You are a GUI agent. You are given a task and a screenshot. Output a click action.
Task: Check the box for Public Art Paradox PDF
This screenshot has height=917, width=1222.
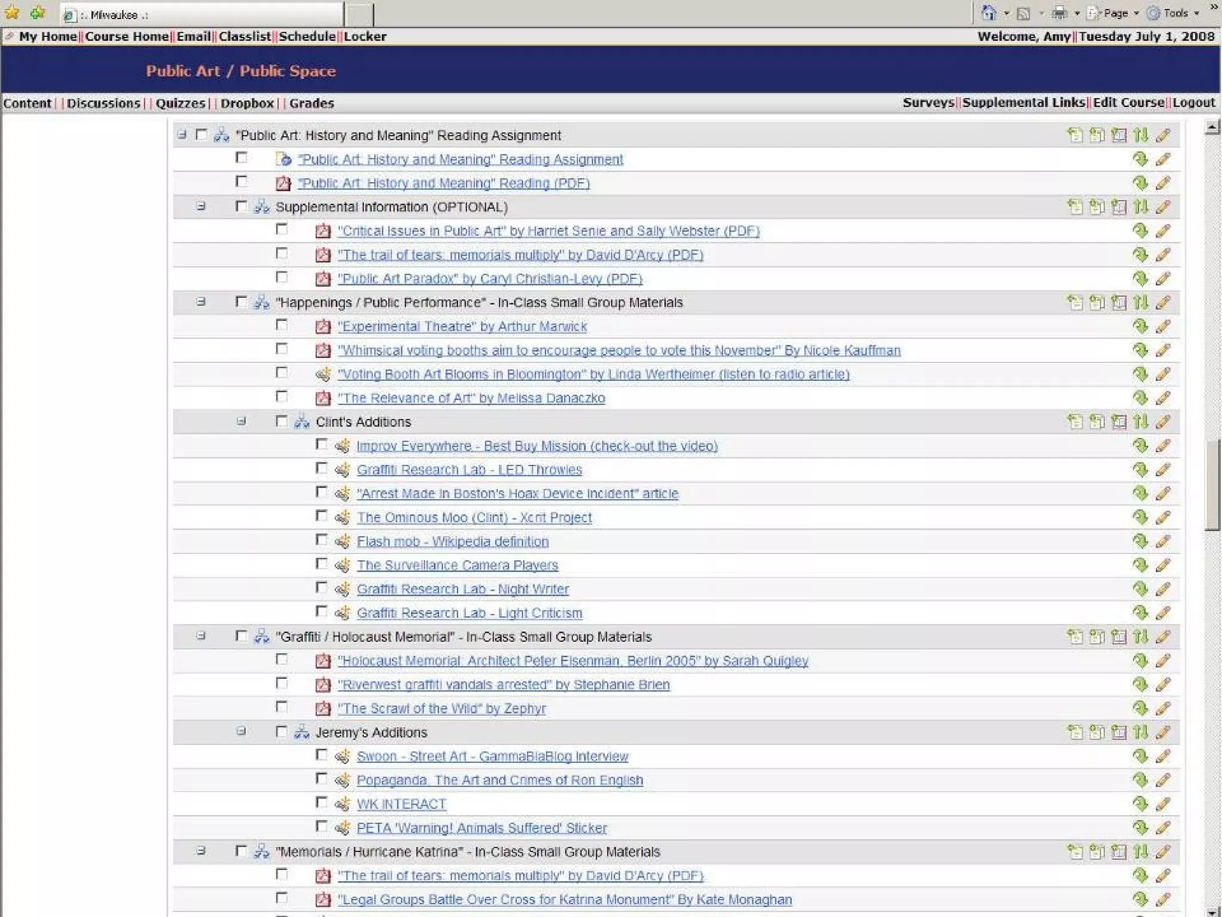[282, 278]
